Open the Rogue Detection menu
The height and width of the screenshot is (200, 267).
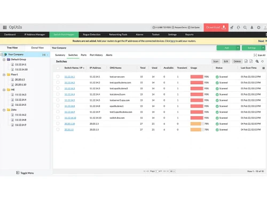click(92, 35)
